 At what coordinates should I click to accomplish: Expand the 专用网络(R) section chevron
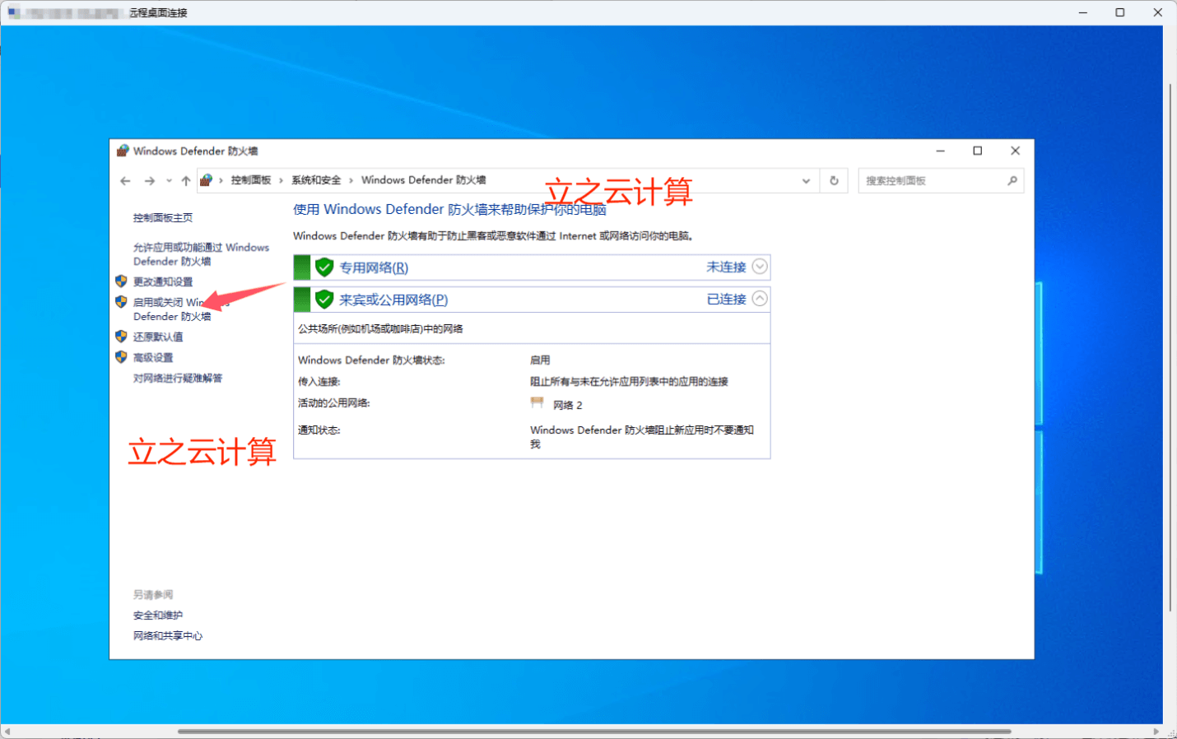click(x=760, y=267)
